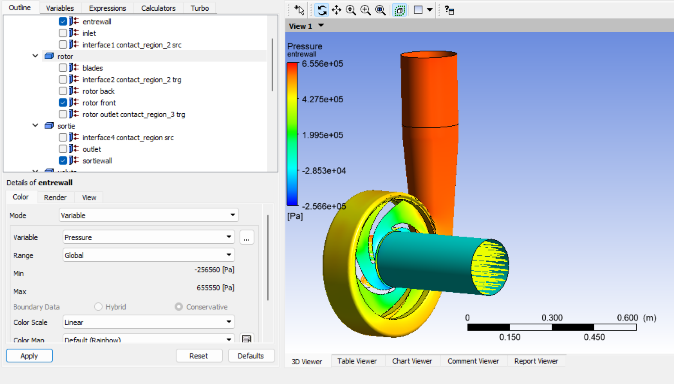Toggle the highlighting mode icon

(399, 10)
